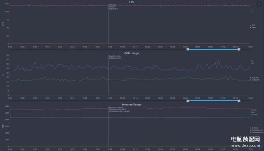This screenshot has width=264, height=151.
Task: Click the FPS chart title
Action: pos(132,2)
